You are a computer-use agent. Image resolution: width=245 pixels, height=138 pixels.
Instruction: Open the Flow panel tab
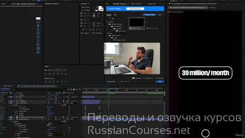(x=107, y=3)
